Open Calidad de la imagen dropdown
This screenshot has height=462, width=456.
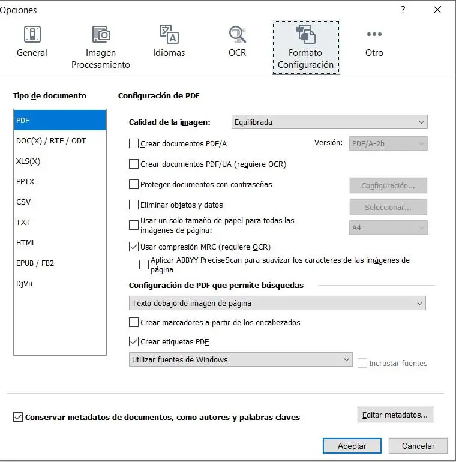tap(329, 122)
